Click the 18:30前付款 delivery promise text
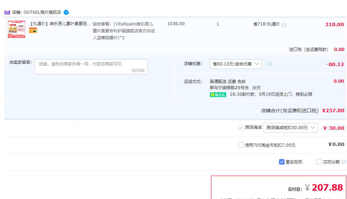 click(x=271, y=94)
